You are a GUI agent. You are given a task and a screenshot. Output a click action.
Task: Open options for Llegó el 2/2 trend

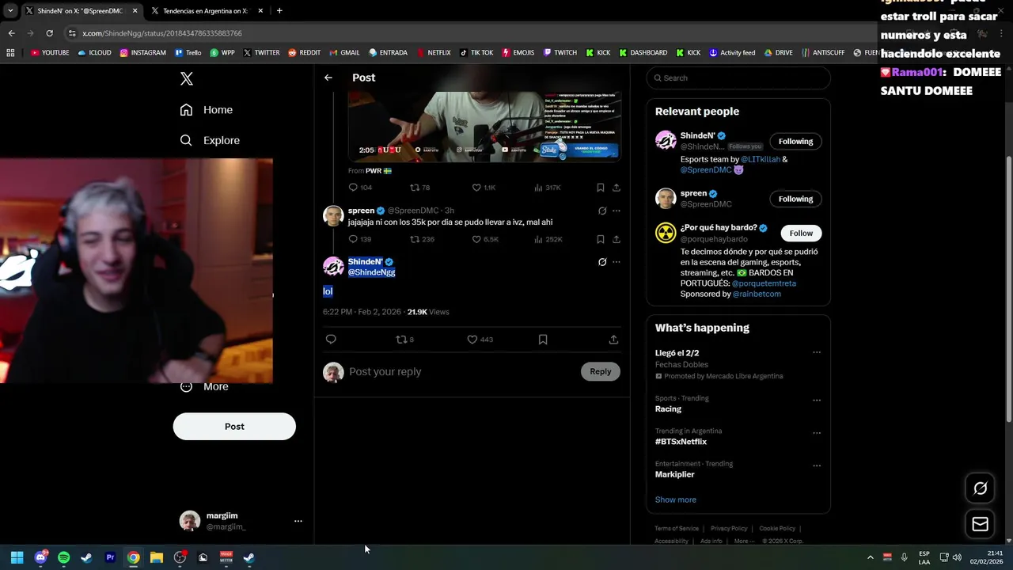(x=817, y=353)
